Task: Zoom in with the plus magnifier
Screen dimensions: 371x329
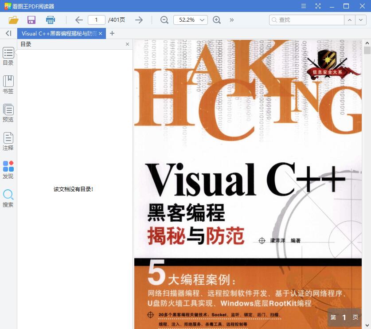Action: tap(217, 20)
